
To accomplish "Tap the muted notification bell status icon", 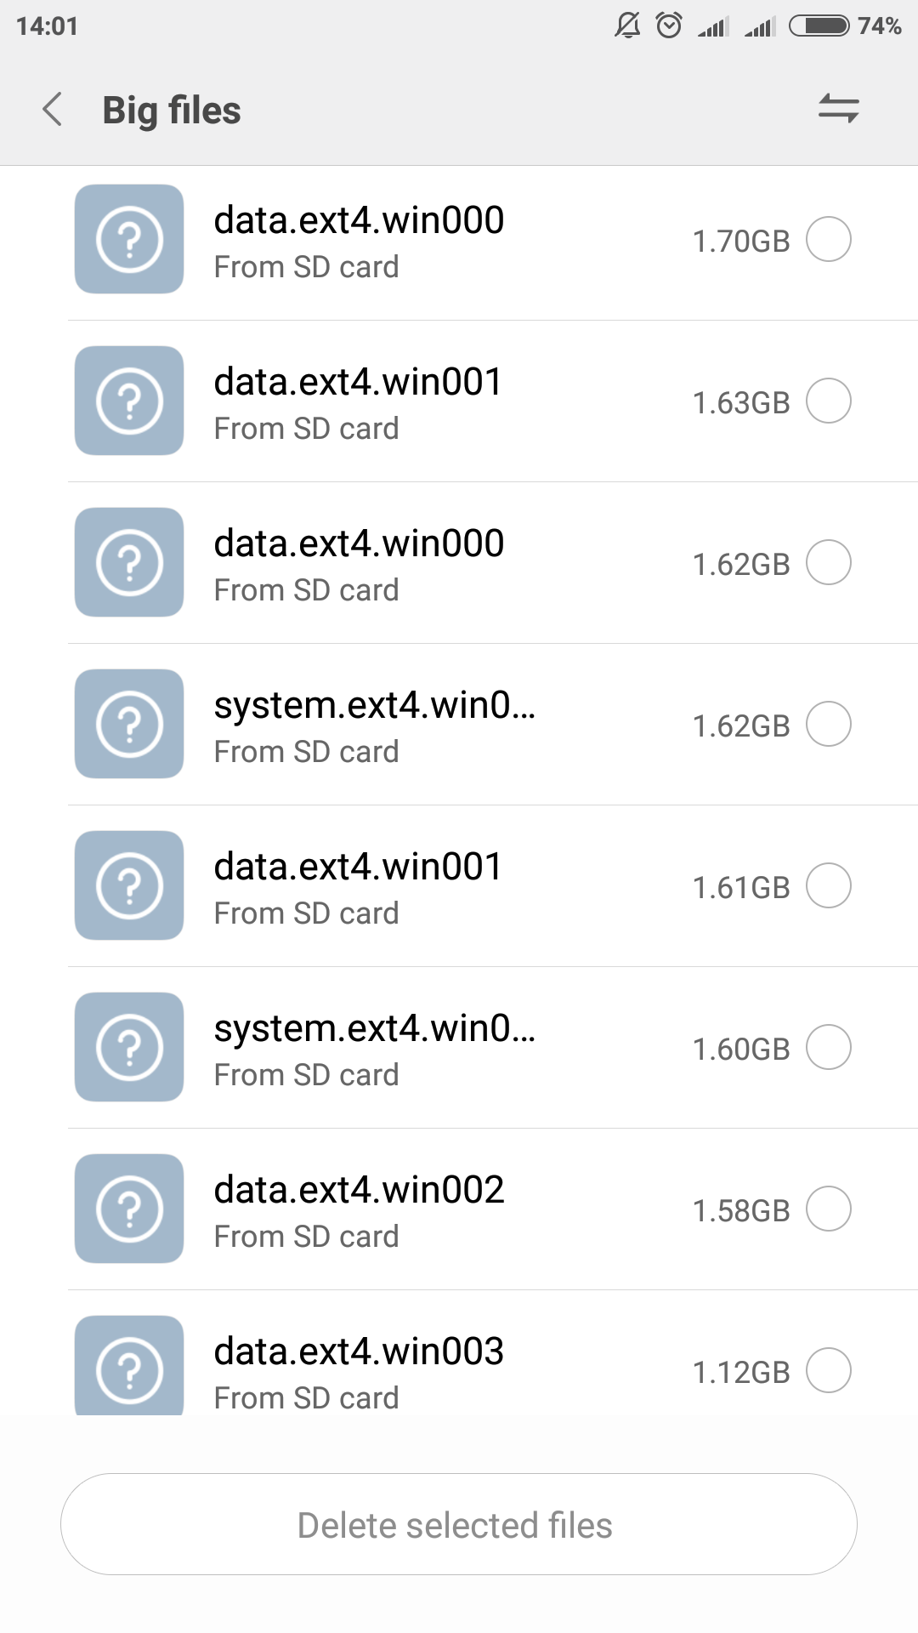I will [627, 26].
